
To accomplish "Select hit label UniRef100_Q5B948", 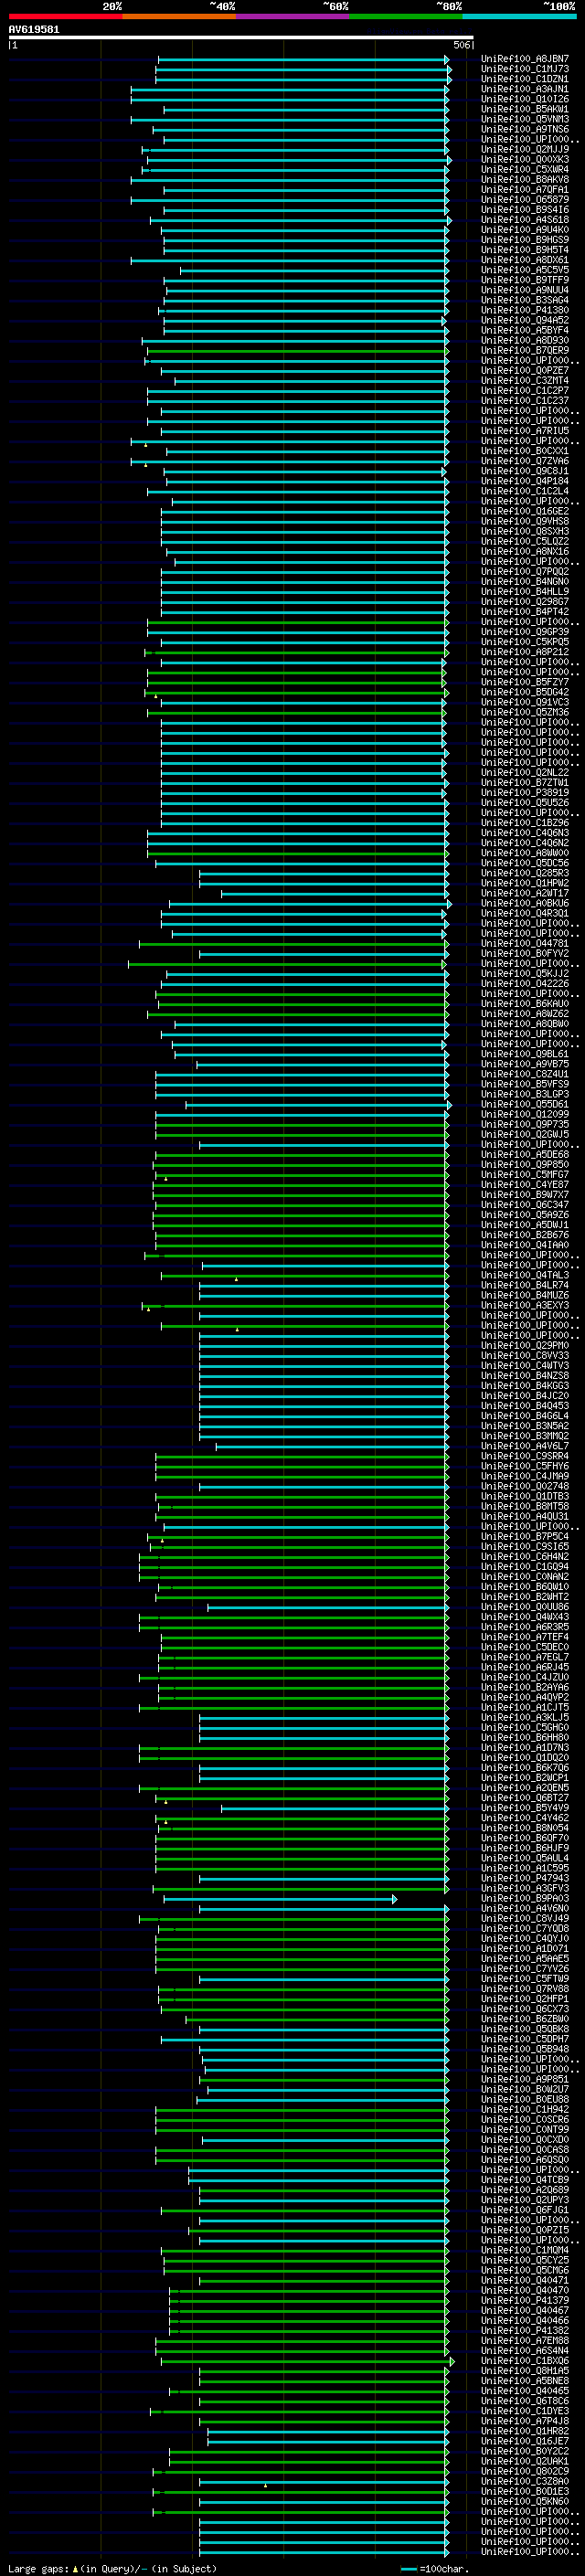I will [x=525, y=2049].
